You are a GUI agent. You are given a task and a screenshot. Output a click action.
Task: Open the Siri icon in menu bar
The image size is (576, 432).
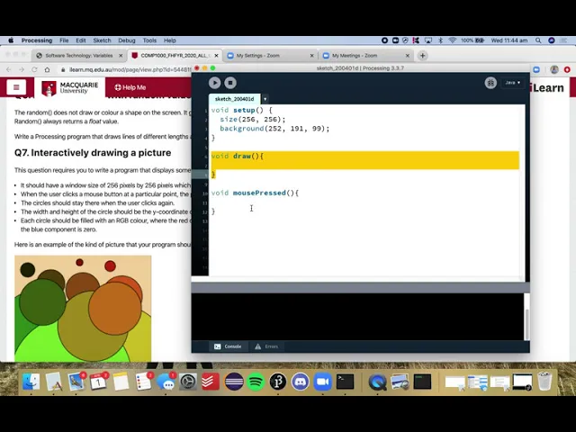[x=552, y=40]
